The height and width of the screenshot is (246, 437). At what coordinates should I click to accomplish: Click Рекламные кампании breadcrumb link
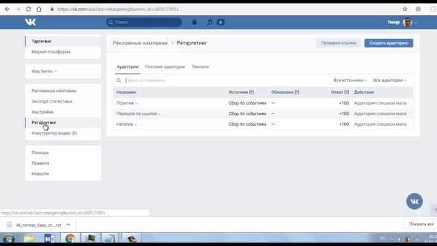[140, 43]
